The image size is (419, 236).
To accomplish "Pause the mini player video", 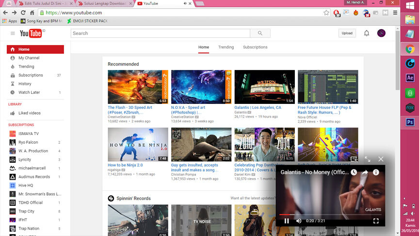I will [287, 221].
